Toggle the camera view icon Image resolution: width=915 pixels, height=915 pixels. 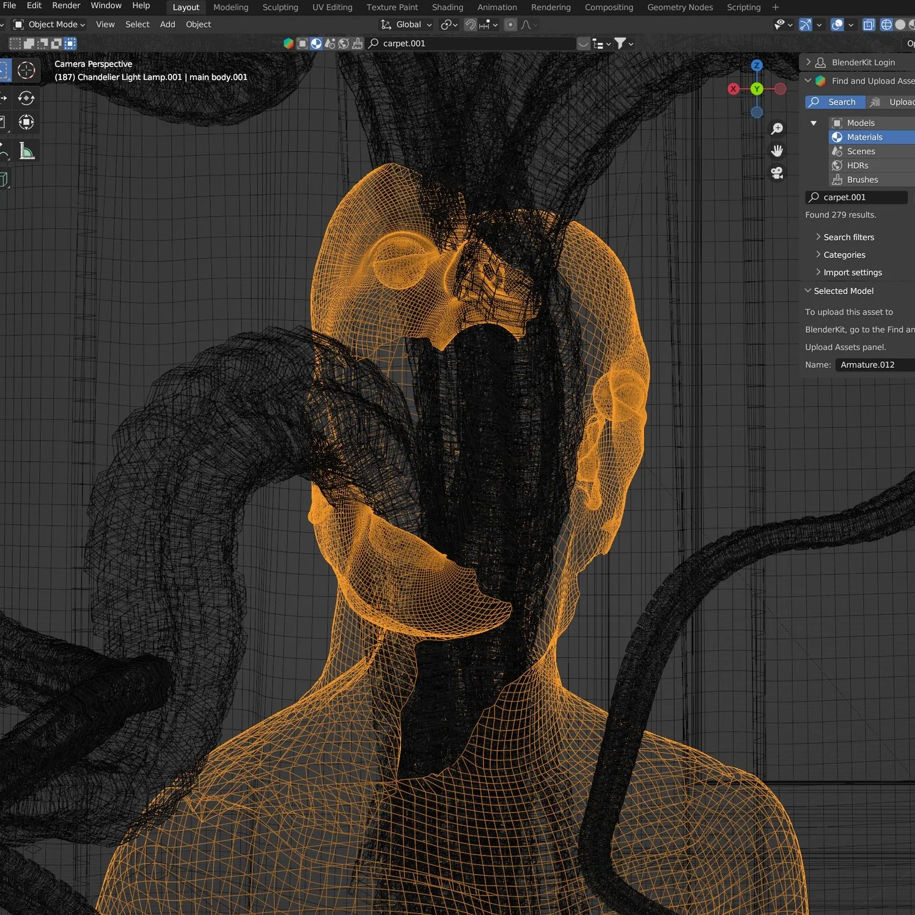point(777,173)
